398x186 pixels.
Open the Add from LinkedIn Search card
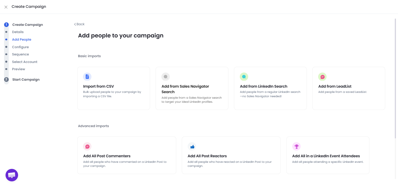click(x=270, y=88)
